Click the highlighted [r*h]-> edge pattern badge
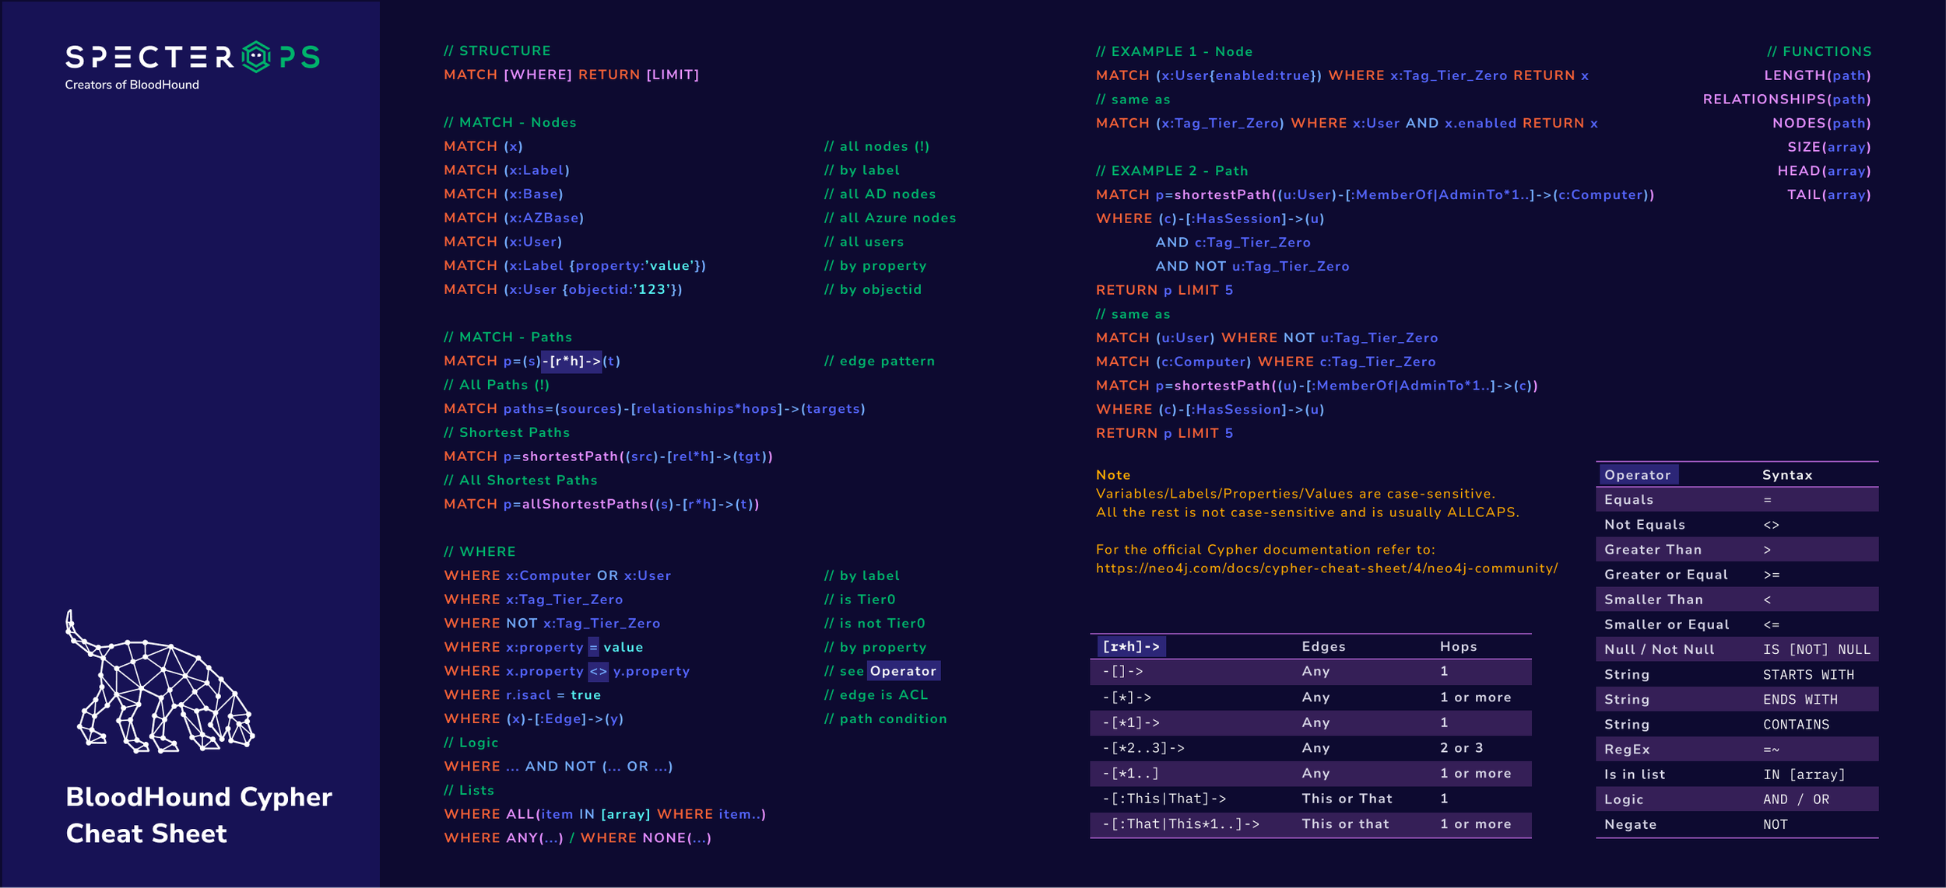 click(x=573, y=360)
